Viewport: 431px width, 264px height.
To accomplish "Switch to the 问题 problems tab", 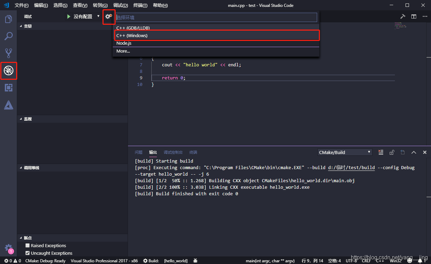I will [x=139, y=152].
